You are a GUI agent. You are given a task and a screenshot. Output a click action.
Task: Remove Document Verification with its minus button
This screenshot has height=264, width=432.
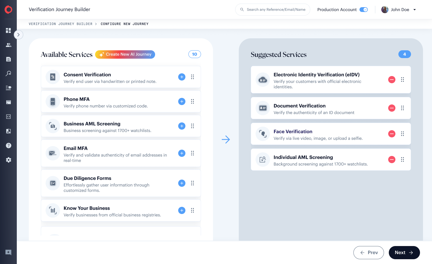pyautogui.click(x=392, y=108)
